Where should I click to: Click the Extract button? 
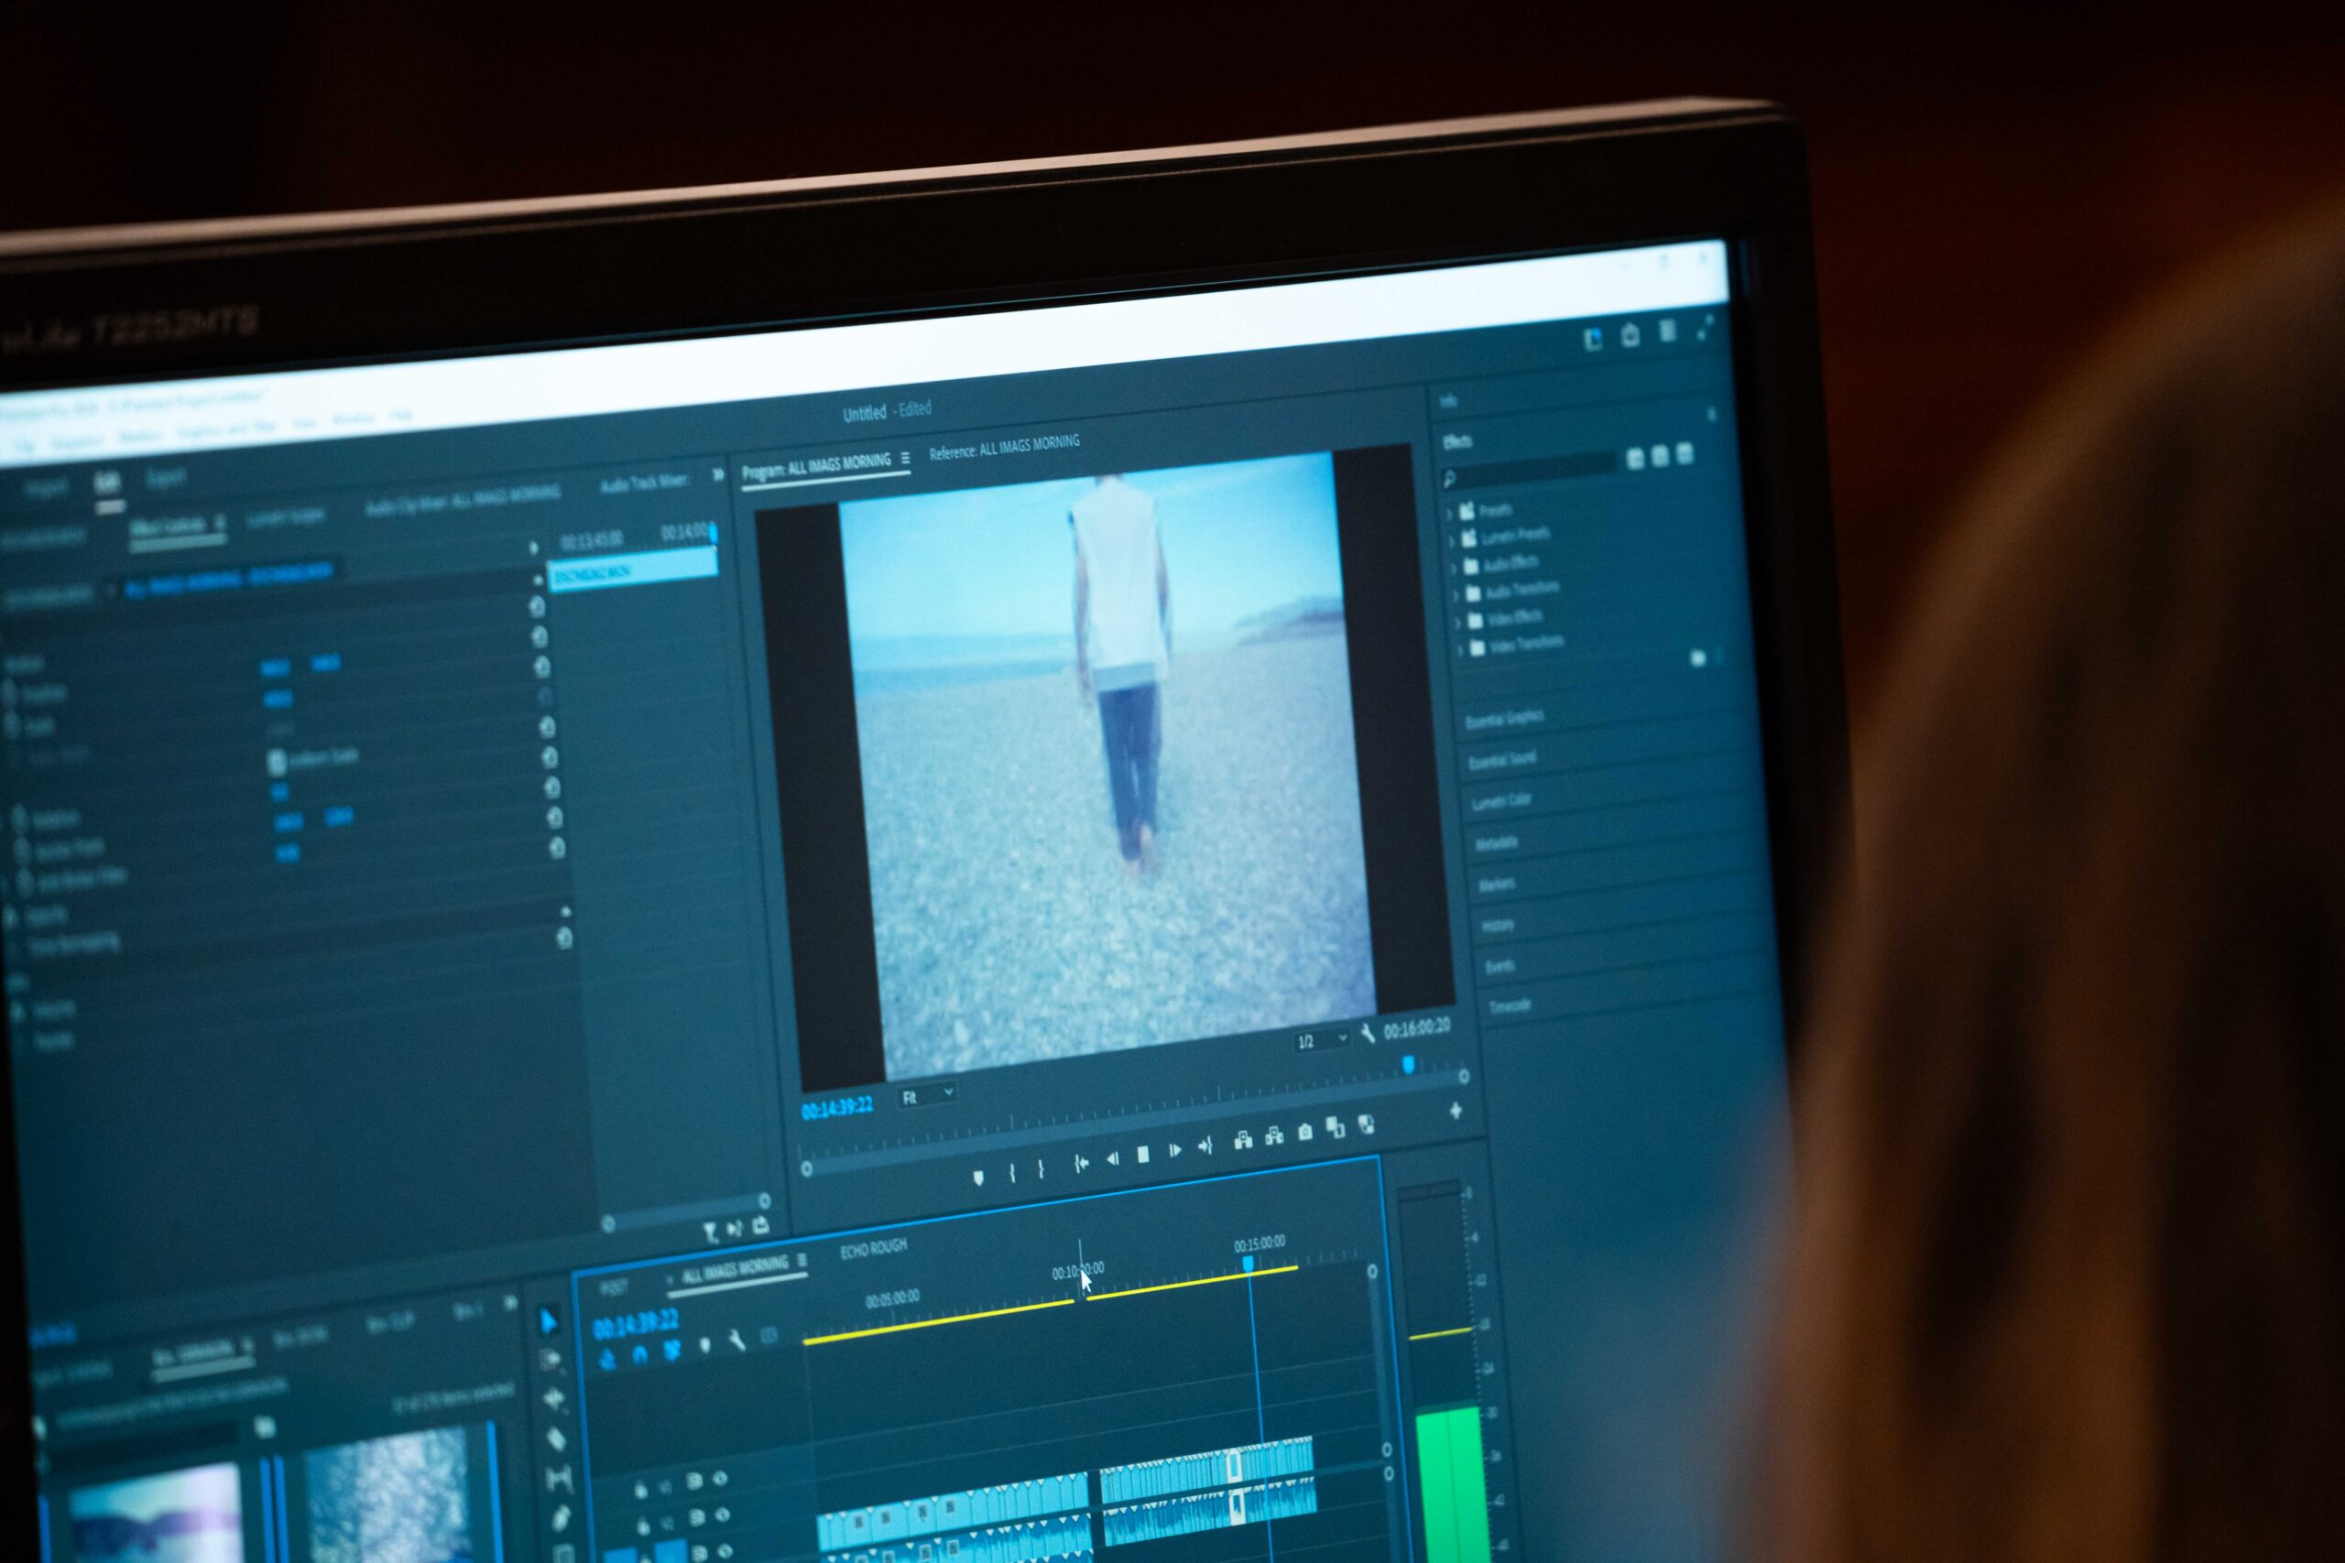(x=1273, y=1136)
